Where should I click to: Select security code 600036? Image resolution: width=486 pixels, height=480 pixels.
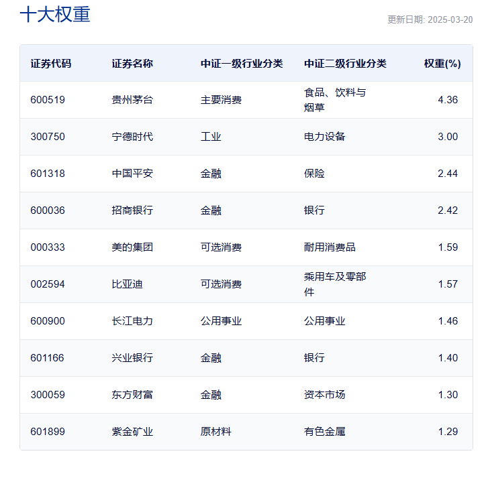pyautogui.click(x=48, y=210)
